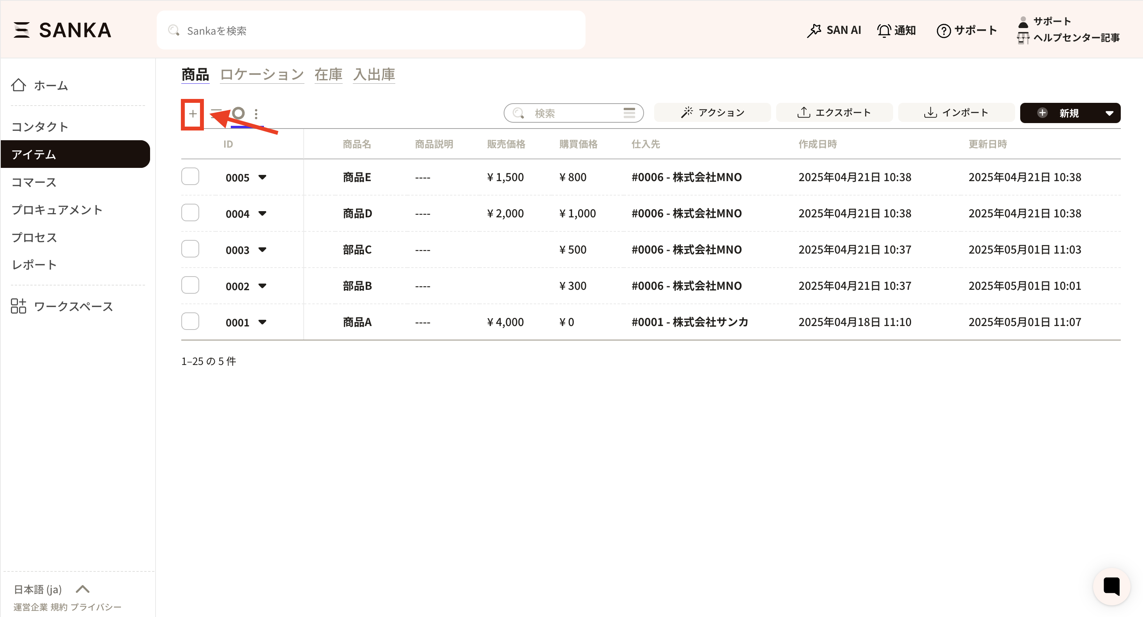1143x617 pixels.
Task: Select the checkbox for row 0003
Action: (190, 249)
